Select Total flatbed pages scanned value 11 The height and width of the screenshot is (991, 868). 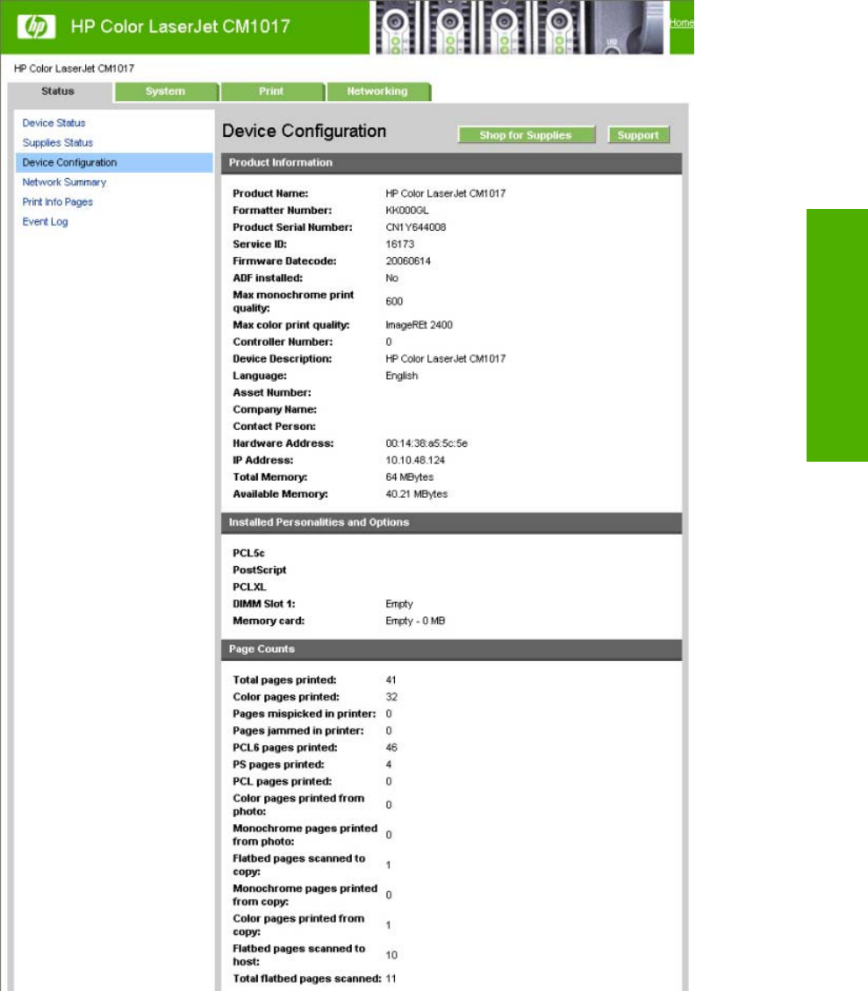pos(391,979)
